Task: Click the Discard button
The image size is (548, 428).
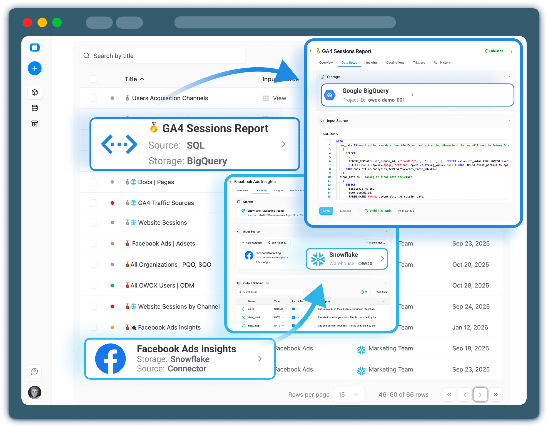Action: pyautogui.click(x=345, y=211)
